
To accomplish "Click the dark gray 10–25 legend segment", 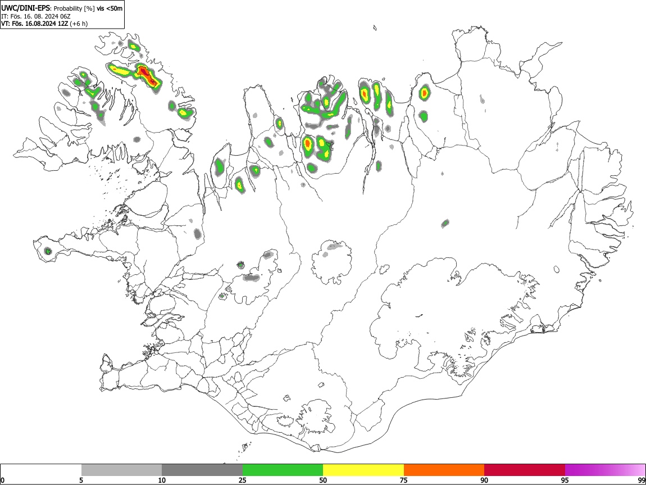I will tap(202, 470).
